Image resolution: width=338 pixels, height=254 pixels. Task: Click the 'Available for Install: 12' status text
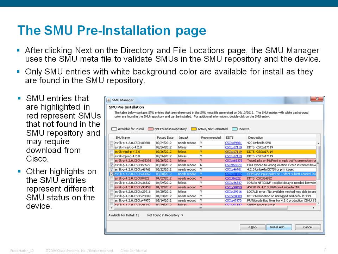click(124, 215)
